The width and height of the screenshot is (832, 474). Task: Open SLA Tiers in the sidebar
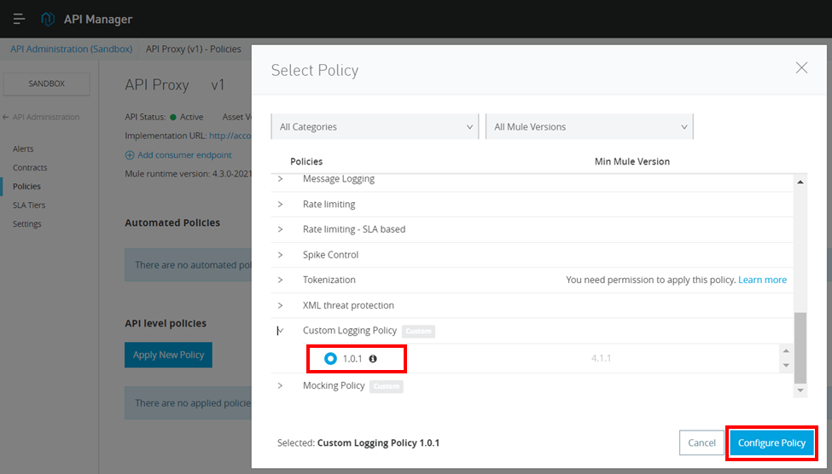pos(29,205)
